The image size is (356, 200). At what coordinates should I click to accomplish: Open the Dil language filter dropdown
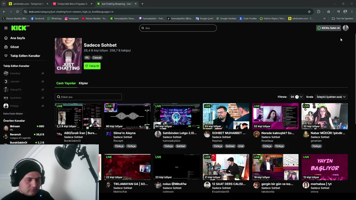point(296,97)
